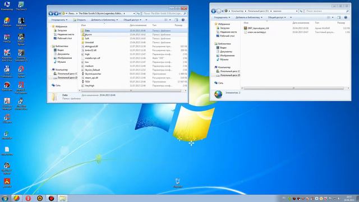Click the search field in the Skyrim window

click(164, 13)
